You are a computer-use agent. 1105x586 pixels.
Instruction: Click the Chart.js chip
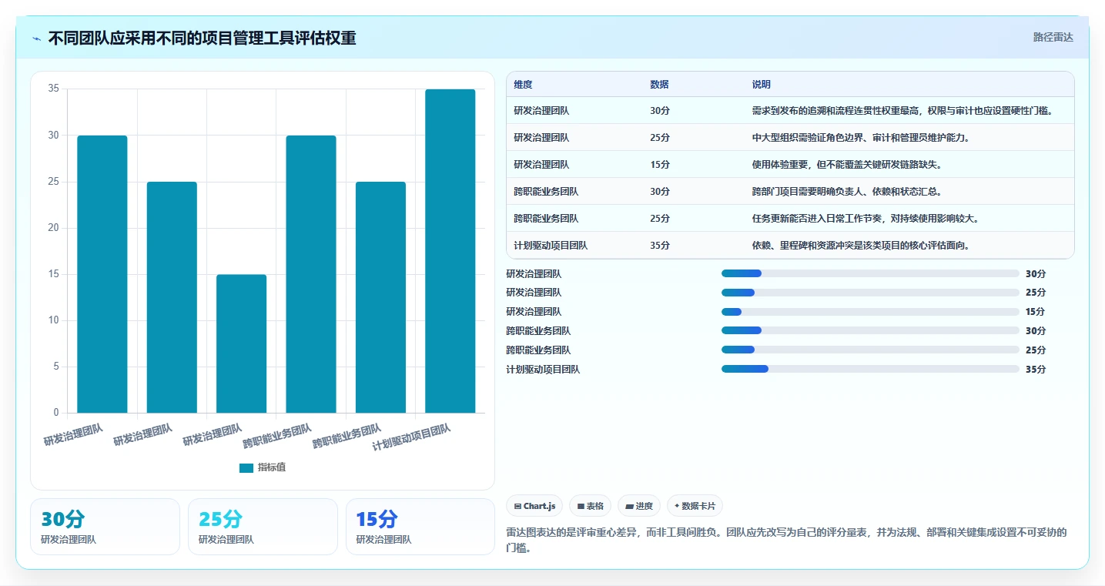coord(534,506)
